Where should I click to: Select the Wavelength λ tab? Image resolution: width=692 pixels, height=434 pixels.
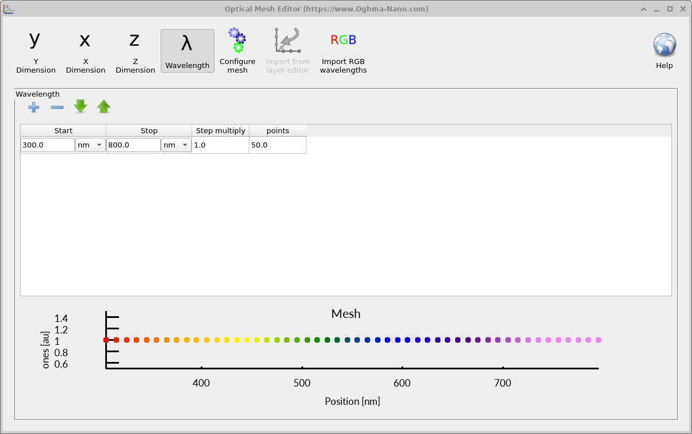pos(187,50)
